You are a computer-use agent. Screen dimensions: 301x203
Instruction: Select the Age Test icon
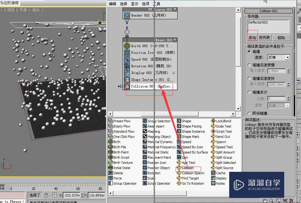tap(179, 162)
